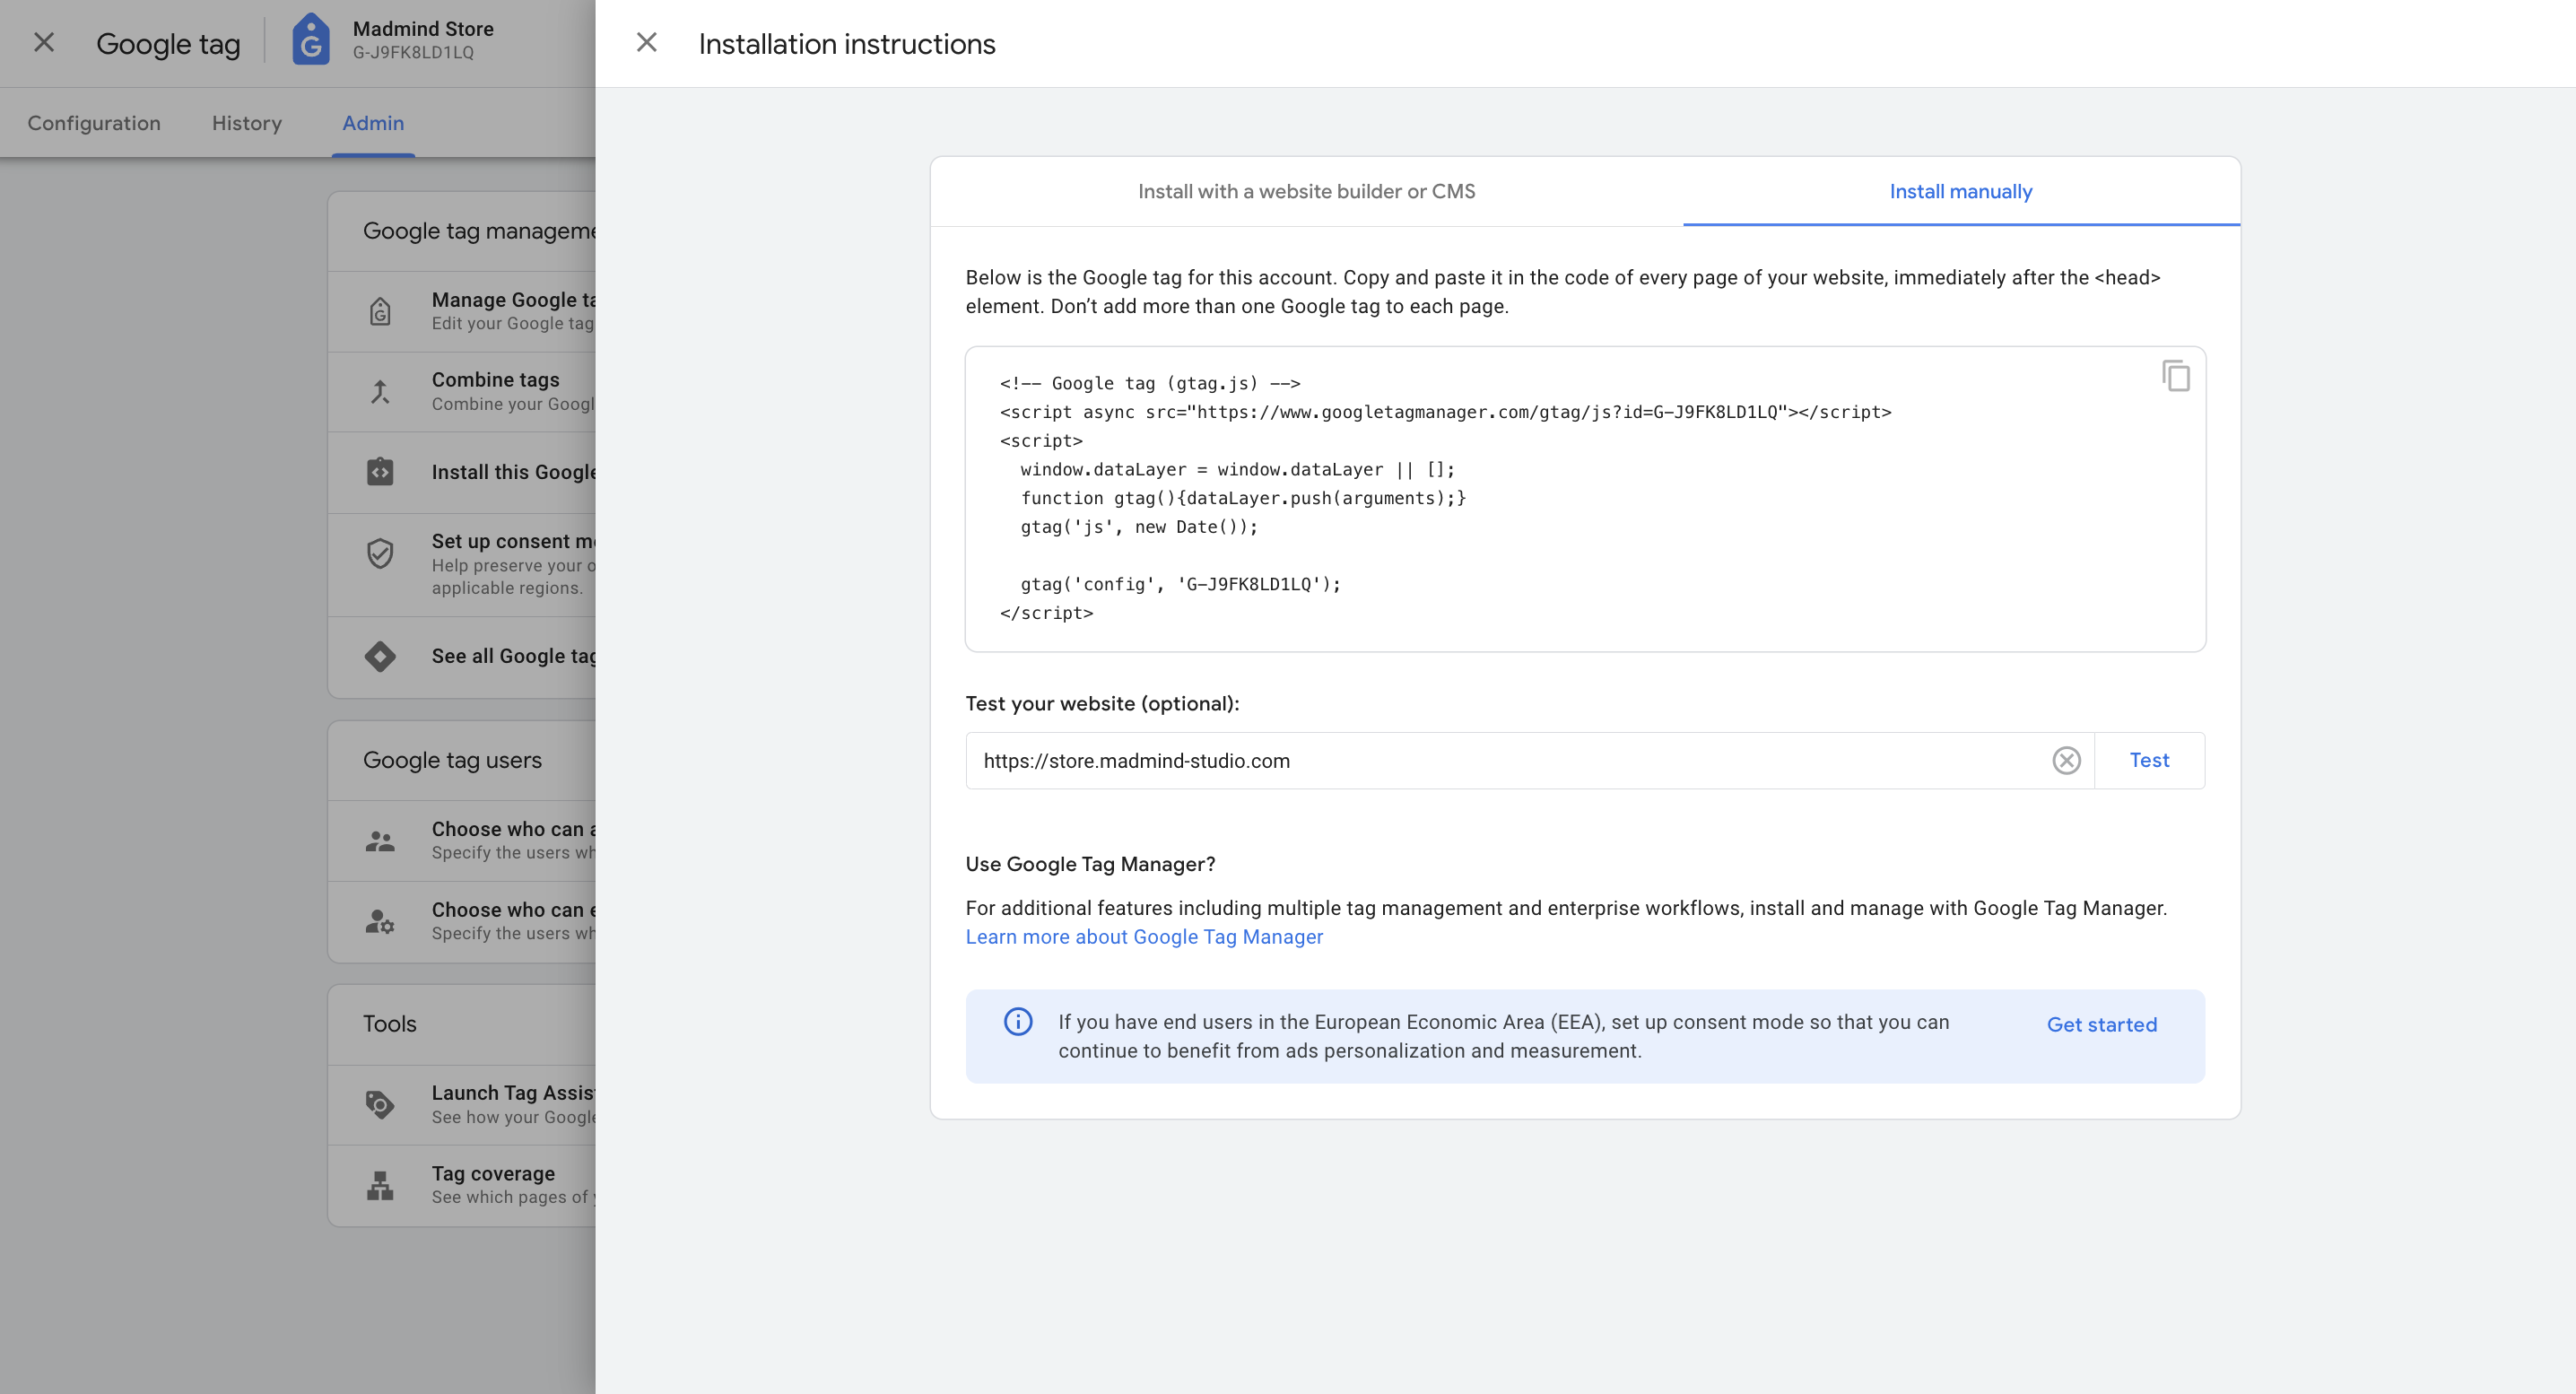Screen dimensions: 2576x1394
Task: Open Launch Tag Assistant tool icon
Action: point(380,1104)
